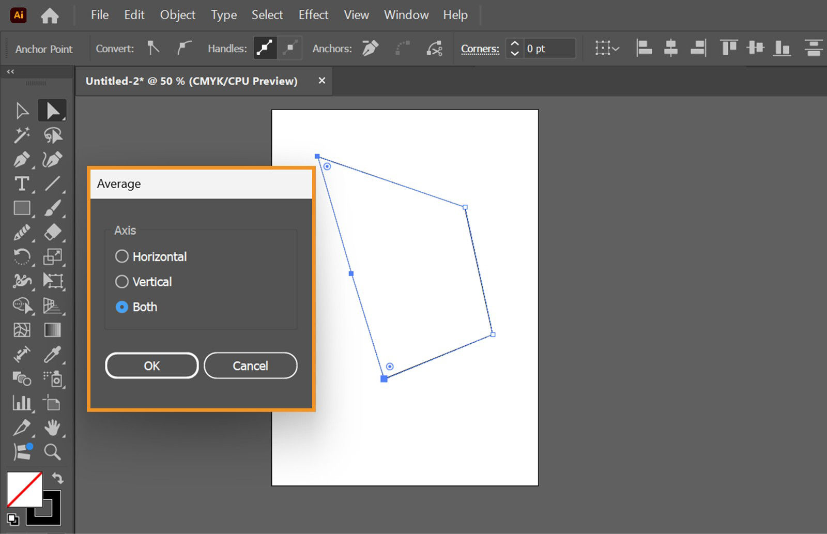Select the Vertical axis radio button
Viewport: 827px width, 534px height.
(122, 281)
